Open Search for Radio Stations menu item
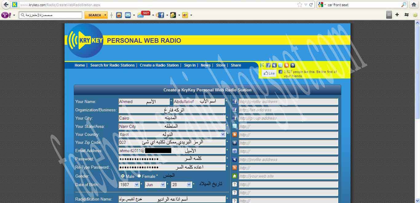 (x=113, y=65)
